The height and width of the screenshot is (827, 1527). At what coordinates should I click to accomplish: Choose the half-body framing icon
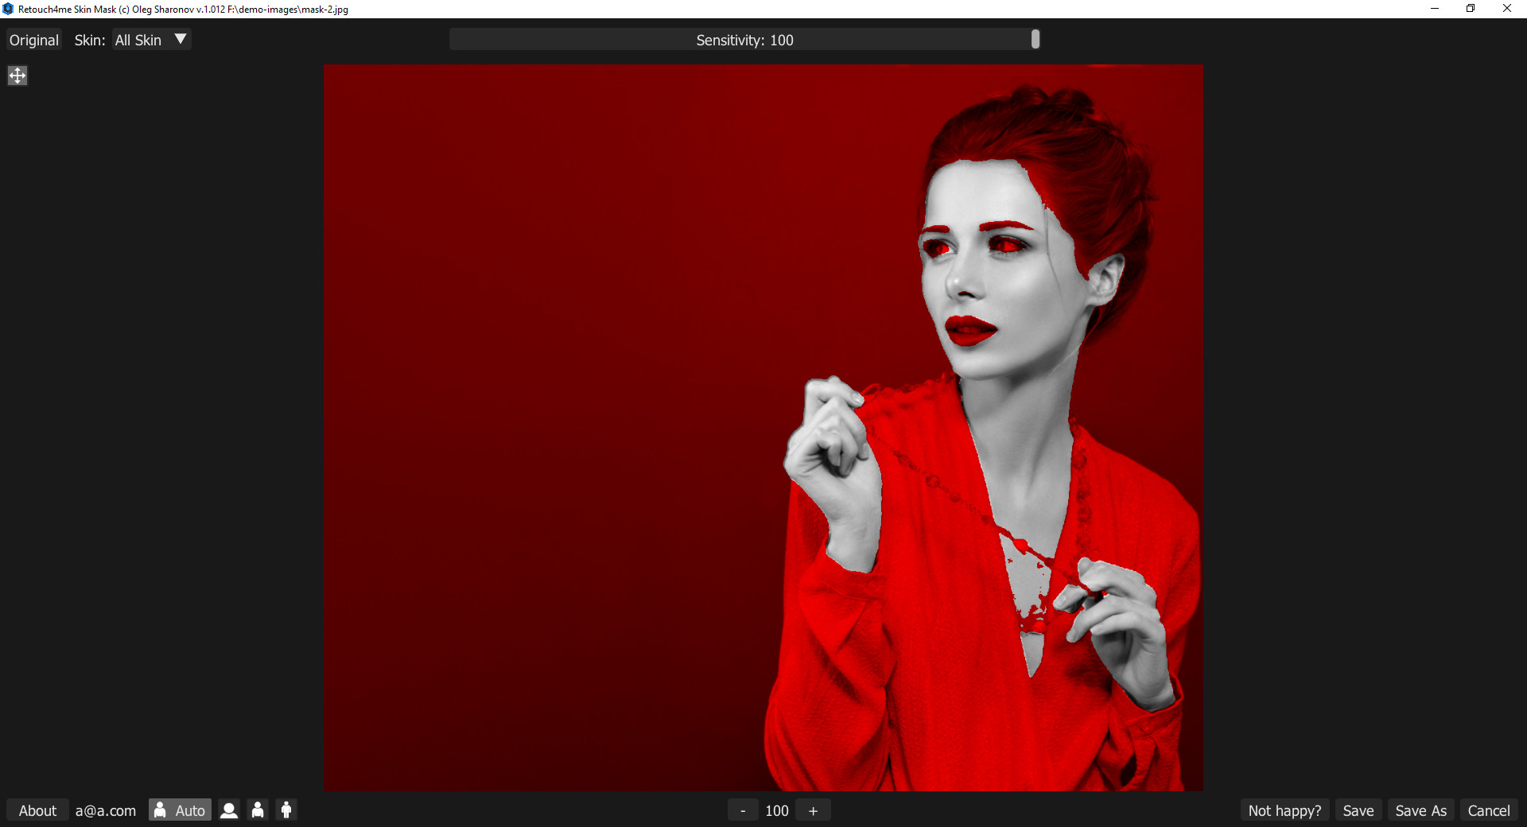[x=258, y=810]
